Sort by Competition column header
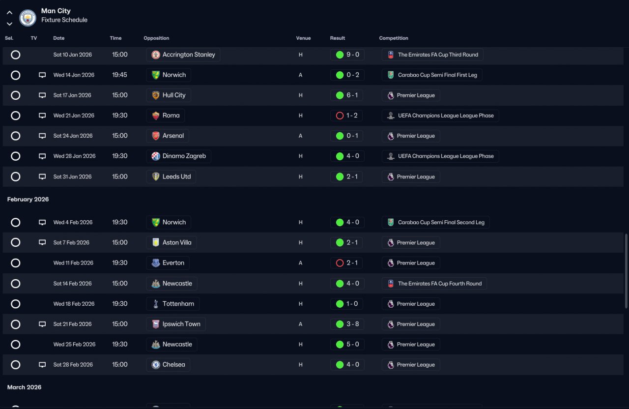 (x=394, y=38)
